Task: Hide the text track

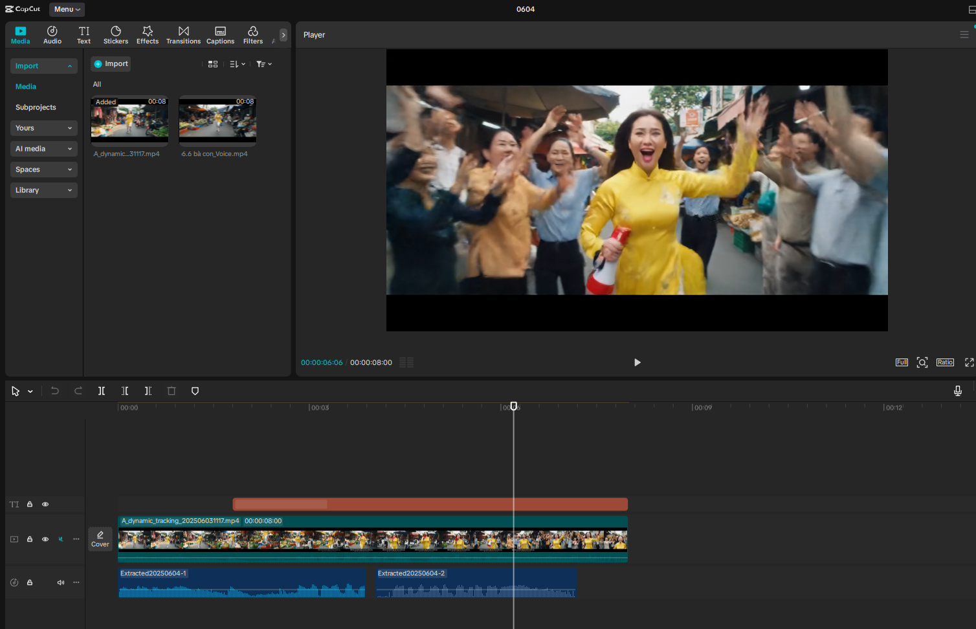Action: tap(45, 504)
